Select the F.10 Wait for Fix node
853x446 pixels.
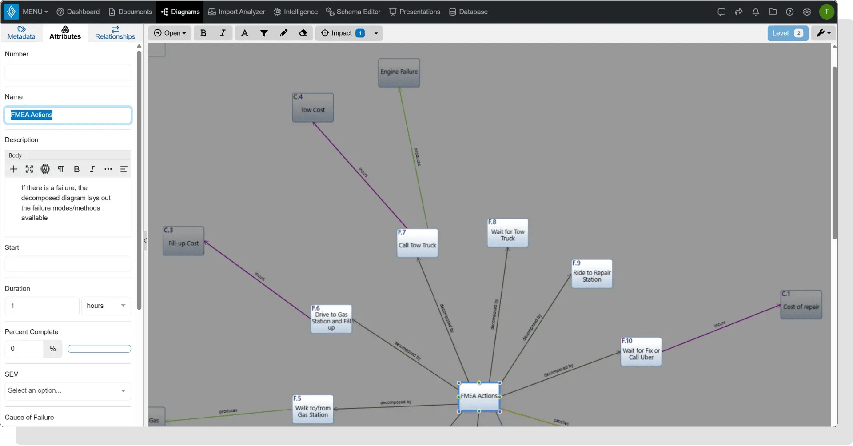pos(641,352)
